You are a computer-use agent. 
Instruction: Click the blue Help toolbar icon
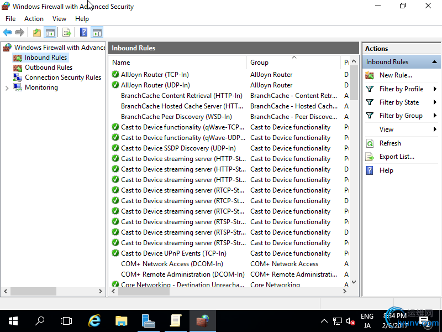click(84, 32)
